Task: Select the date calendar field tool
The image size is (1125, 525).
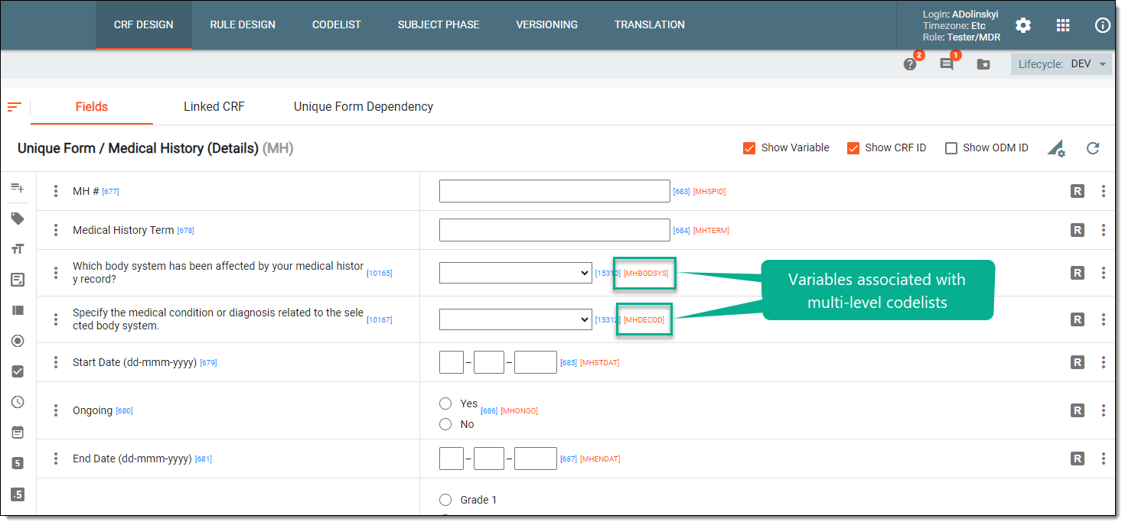Action: (18, 433)
